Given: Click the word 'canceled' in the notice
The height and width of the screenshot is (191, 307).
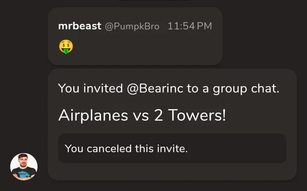Looking at the screenshot, I should coord(109,148).
